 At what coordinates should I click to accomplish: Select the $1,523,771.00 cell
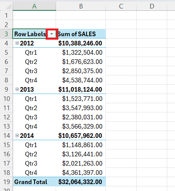(x=81, y=99)
